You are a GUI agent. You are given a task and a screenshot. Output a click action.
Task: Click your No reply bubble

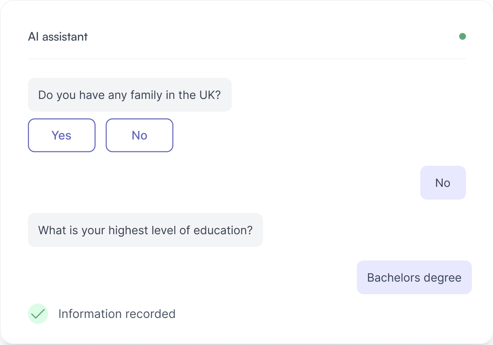(x=443, y=183)
